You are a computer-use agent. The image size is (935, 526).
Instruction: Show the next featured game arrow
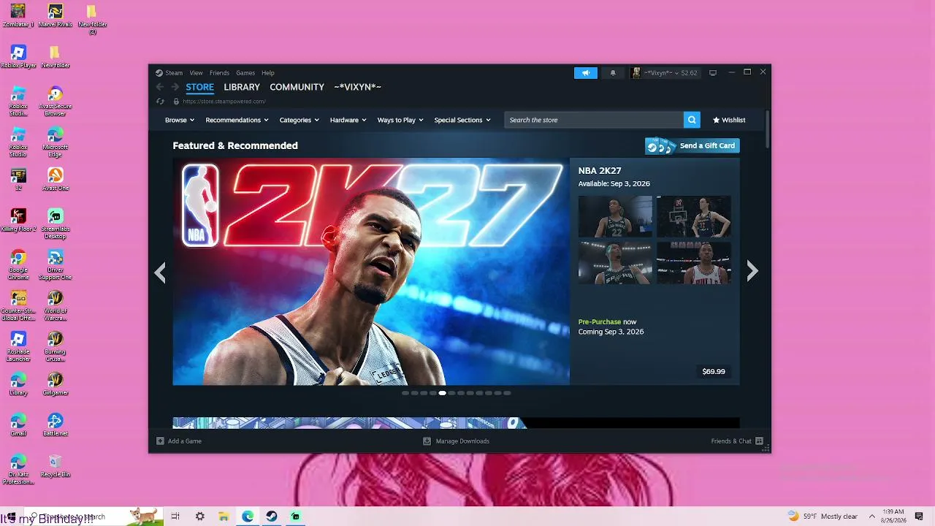click(x=752, y=271)
